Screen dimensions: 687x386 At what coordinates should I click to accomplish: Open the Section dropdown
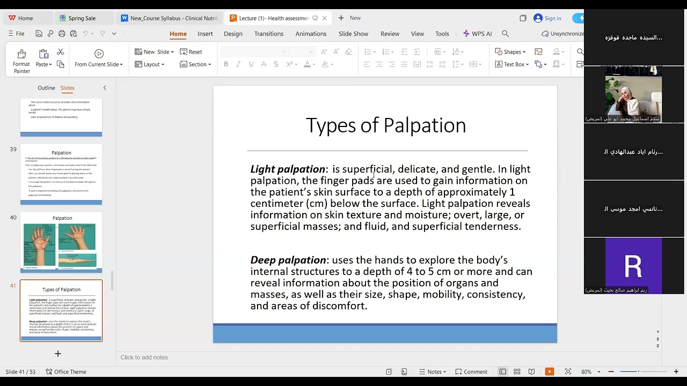pos(195,64)
